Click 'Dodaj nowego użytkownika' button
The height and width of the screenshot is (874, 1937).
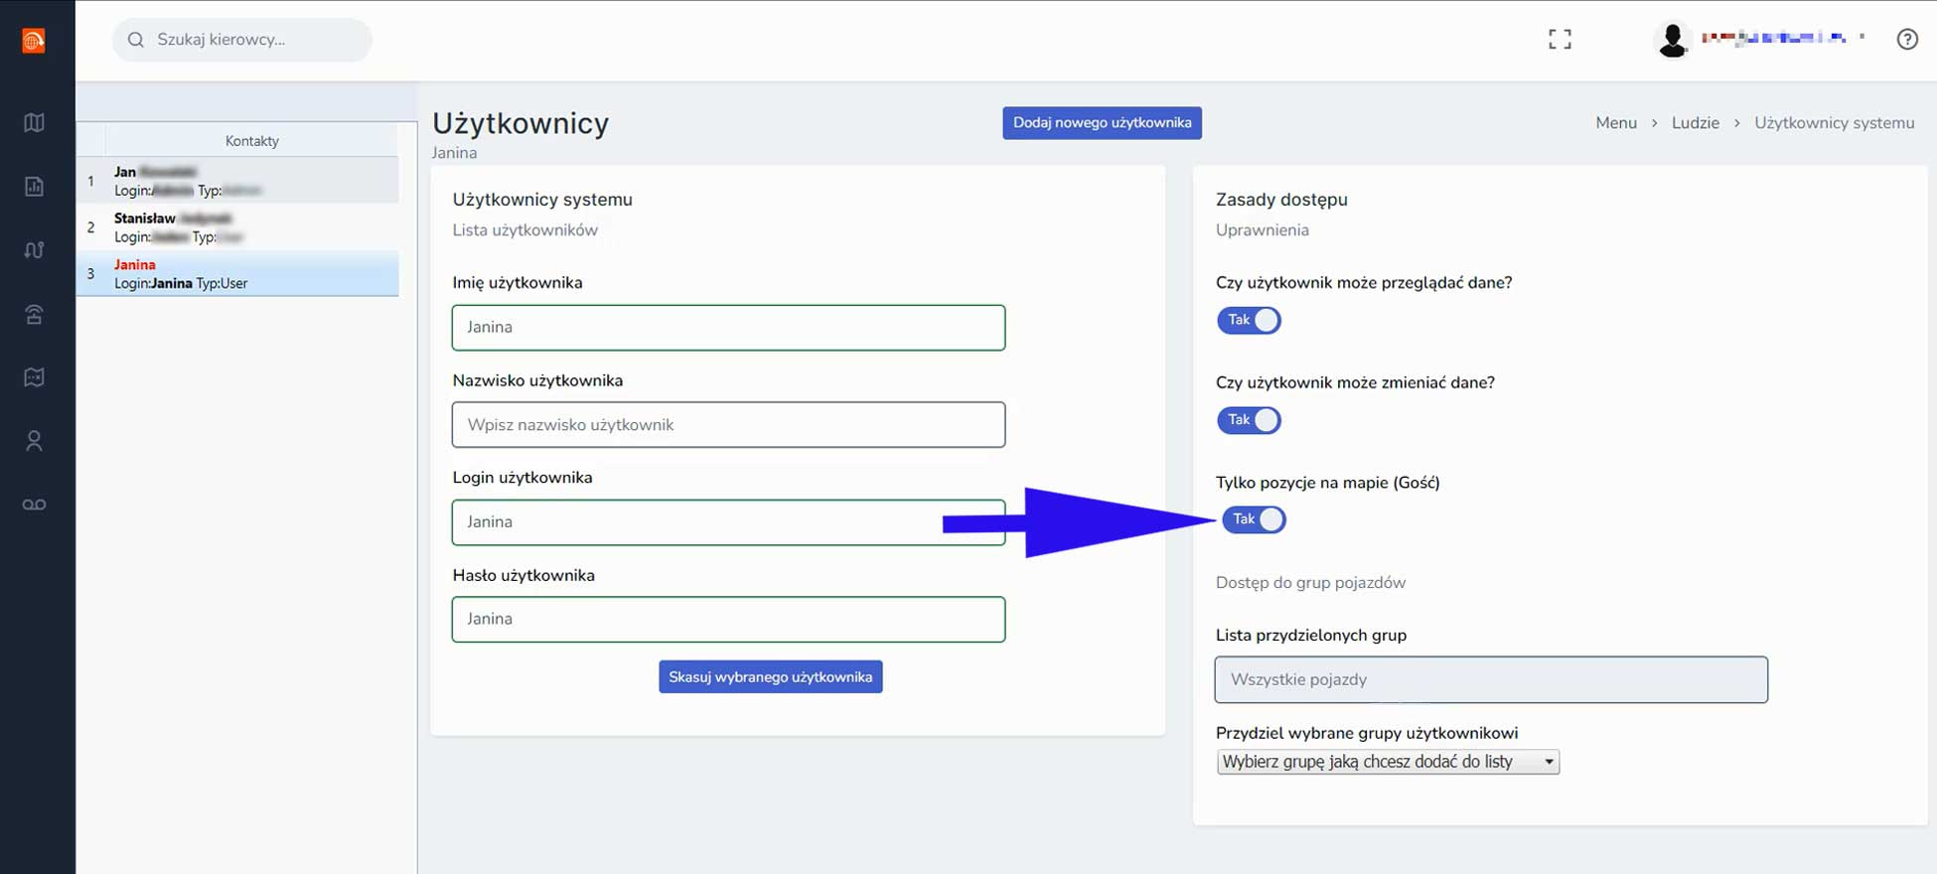click(x=1102, y=123)
